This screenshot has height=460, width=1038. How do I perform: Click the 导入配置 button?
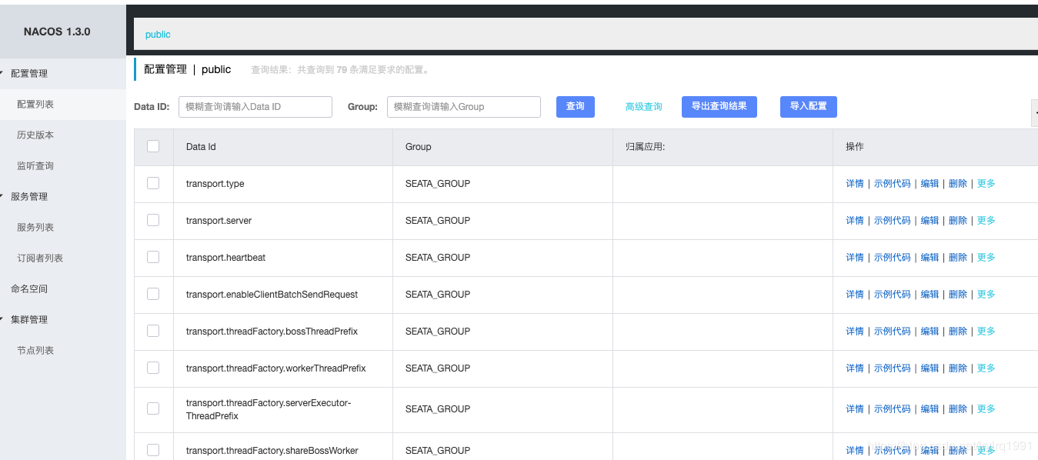pos(809,106)
